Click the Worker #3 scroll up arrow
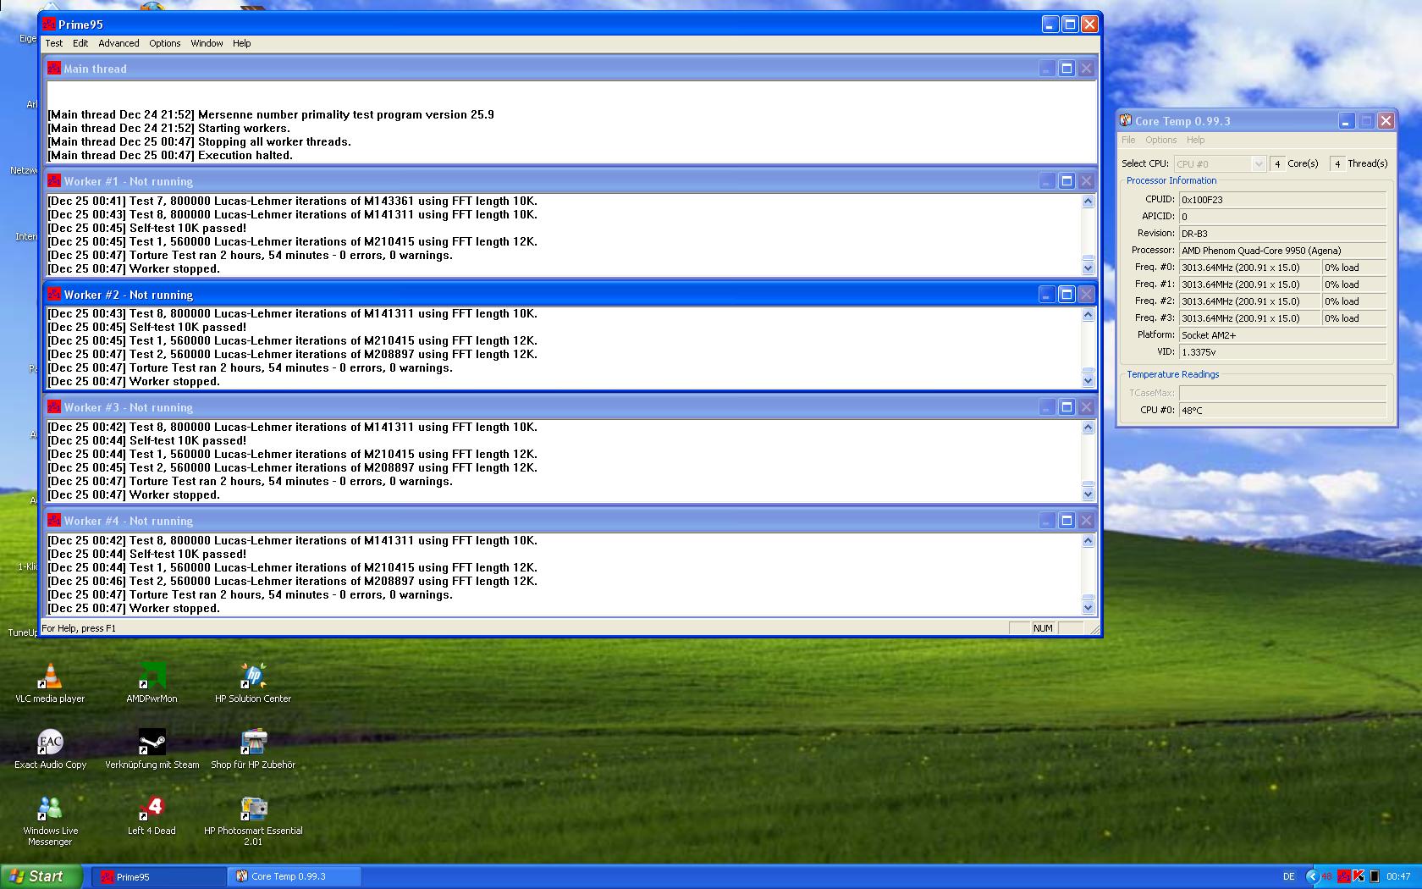Screen dimensions: 1422x889 [1089, 428]
